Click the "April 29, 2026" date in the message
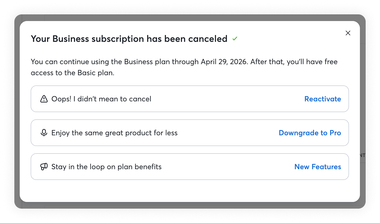The height and width of the screenshot is (223, 380). (x=224, y=62)
